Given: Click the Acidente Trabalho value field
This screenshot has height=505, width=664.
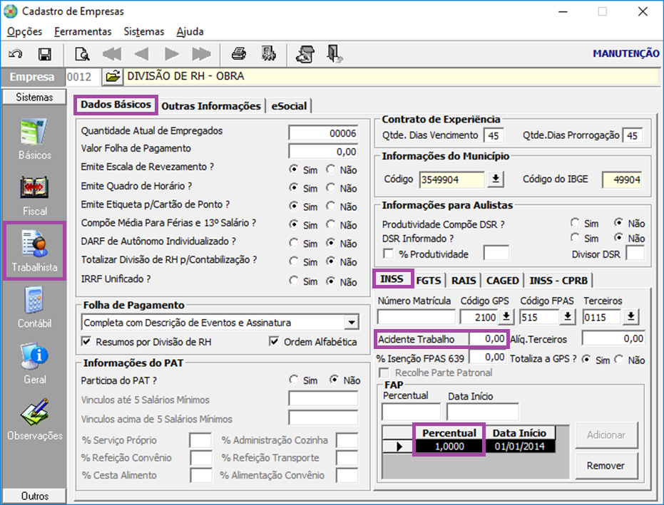Looking at the screenshot, I should 488,339.
